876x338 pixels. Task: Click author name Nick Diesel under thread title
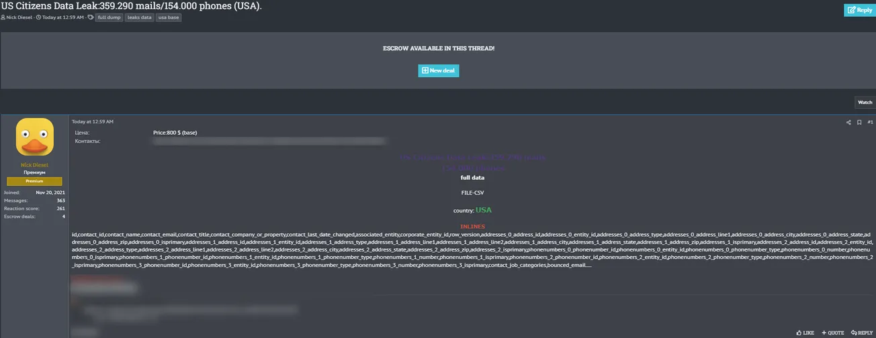point(19,17)
